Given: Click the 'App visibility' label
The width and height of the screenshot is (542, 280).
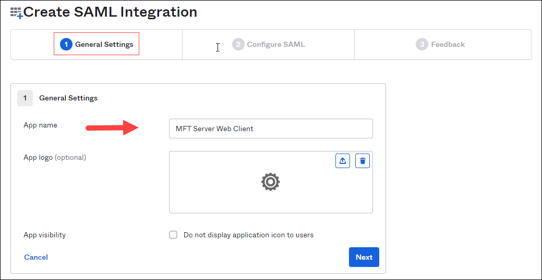Looking at the screenshot, I should pyautogui.click(x=44, y=235).
